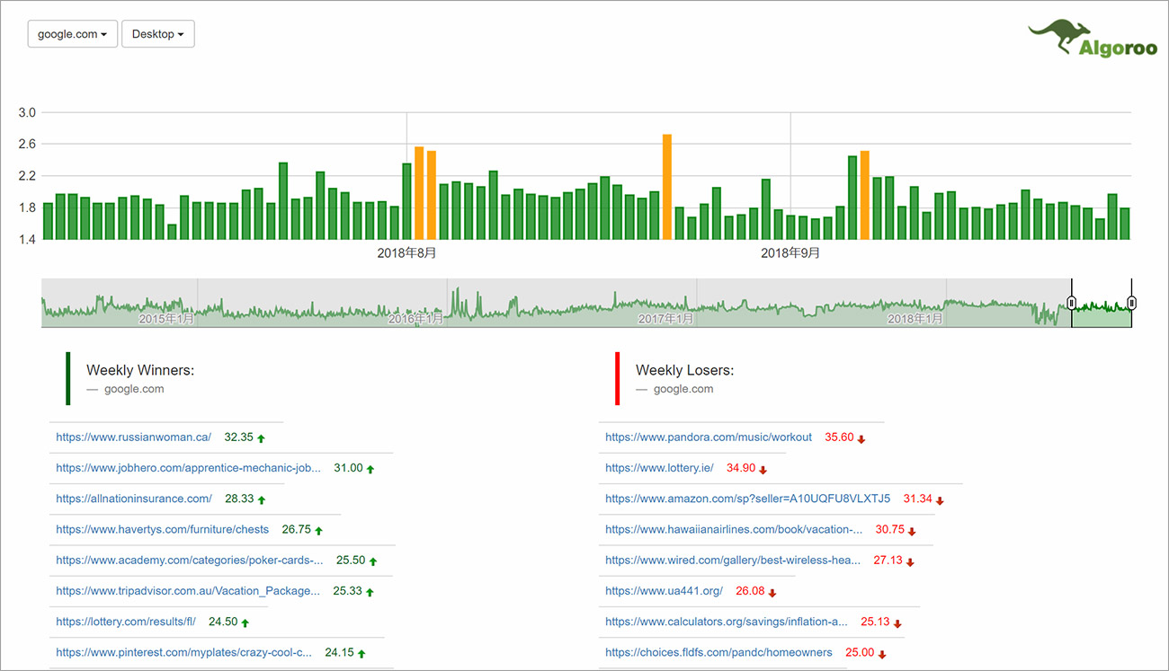This screenshot has width=1169, height=671.
Task: Open the allnationinsurance.com link
Action: (x=134, y=499)
